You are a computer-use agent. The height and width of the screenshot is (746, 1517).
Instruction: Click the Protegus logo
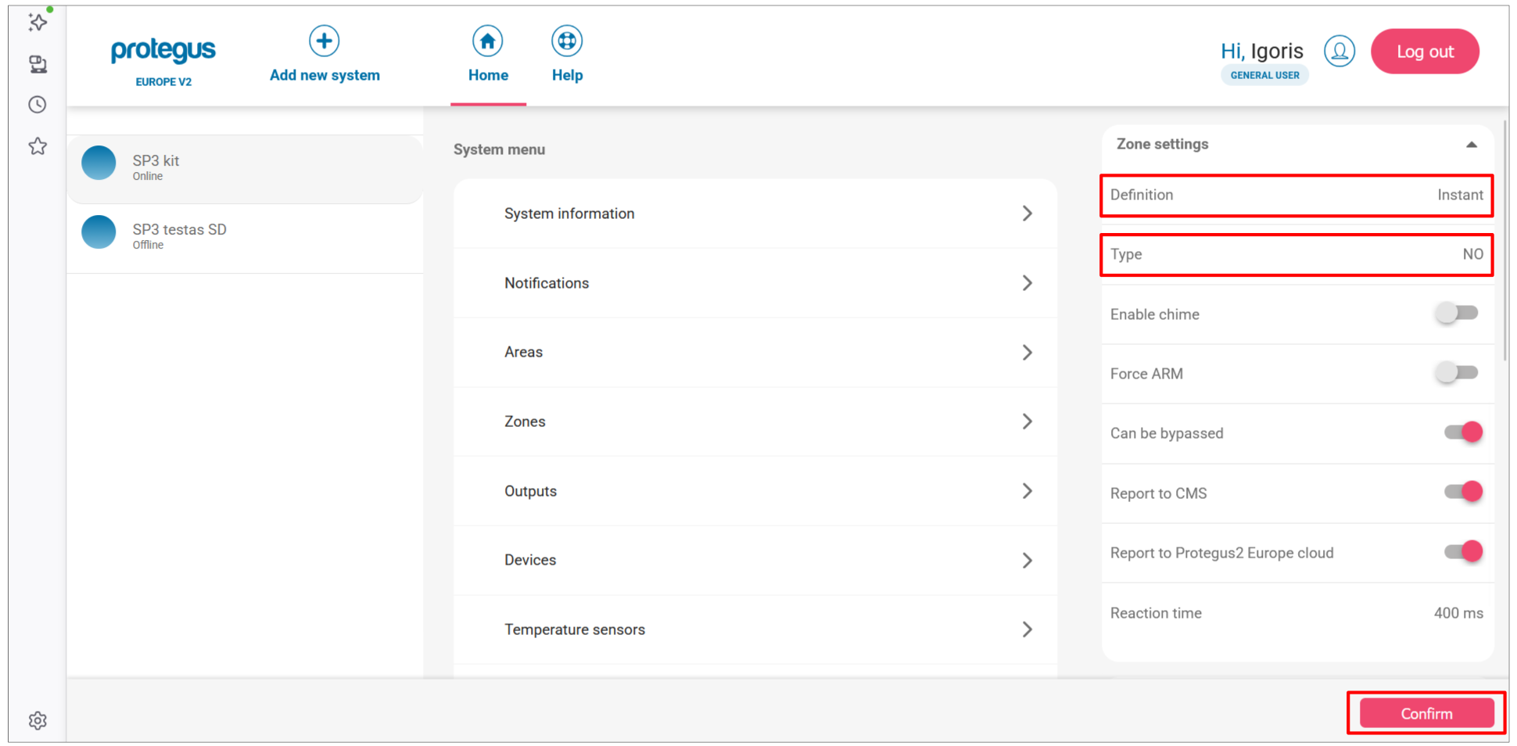(163, 51)
